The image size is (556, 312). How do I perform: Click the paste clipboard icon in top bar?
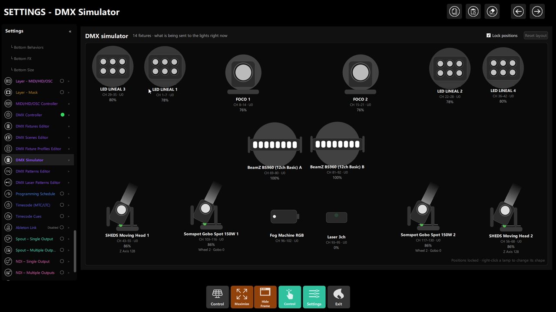(x=473, y=12)
